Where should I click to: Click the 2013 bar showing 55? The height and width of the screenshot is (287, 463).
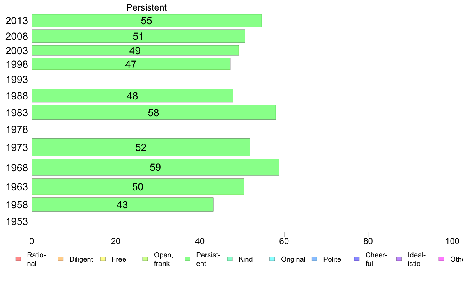pyautogui.click(x=147, y=20)
